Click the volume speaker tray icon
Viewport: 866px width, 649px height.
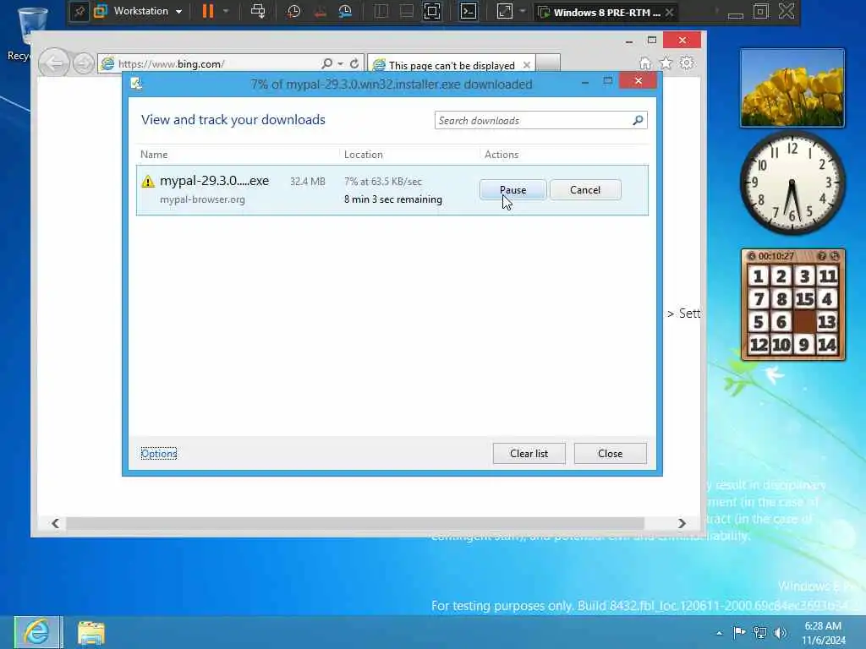781,633
